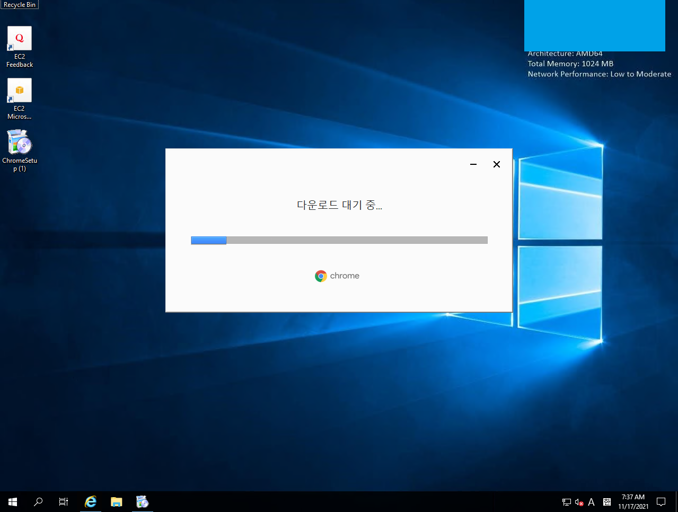Open the Action Center notifications icon
Image resolution: width=678 pixels, height=512 pixels.
click(x=661, y=501)
